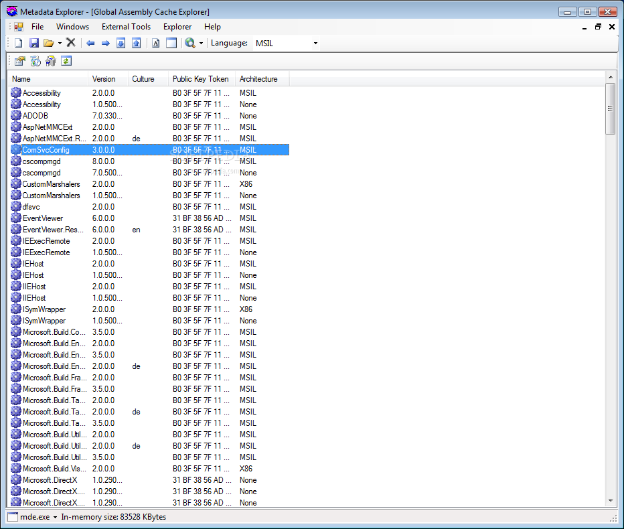Image resolution: width=624 pixels, height=529 pixels.
Task: Open the External Tools menu
Action: pyautogui.click(x=126, y=27)
